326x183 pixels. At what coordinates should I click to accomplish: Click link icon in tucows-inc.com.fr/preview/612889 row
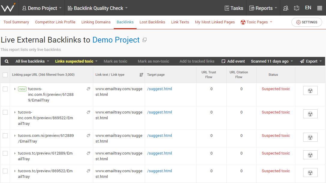[88, 89]
